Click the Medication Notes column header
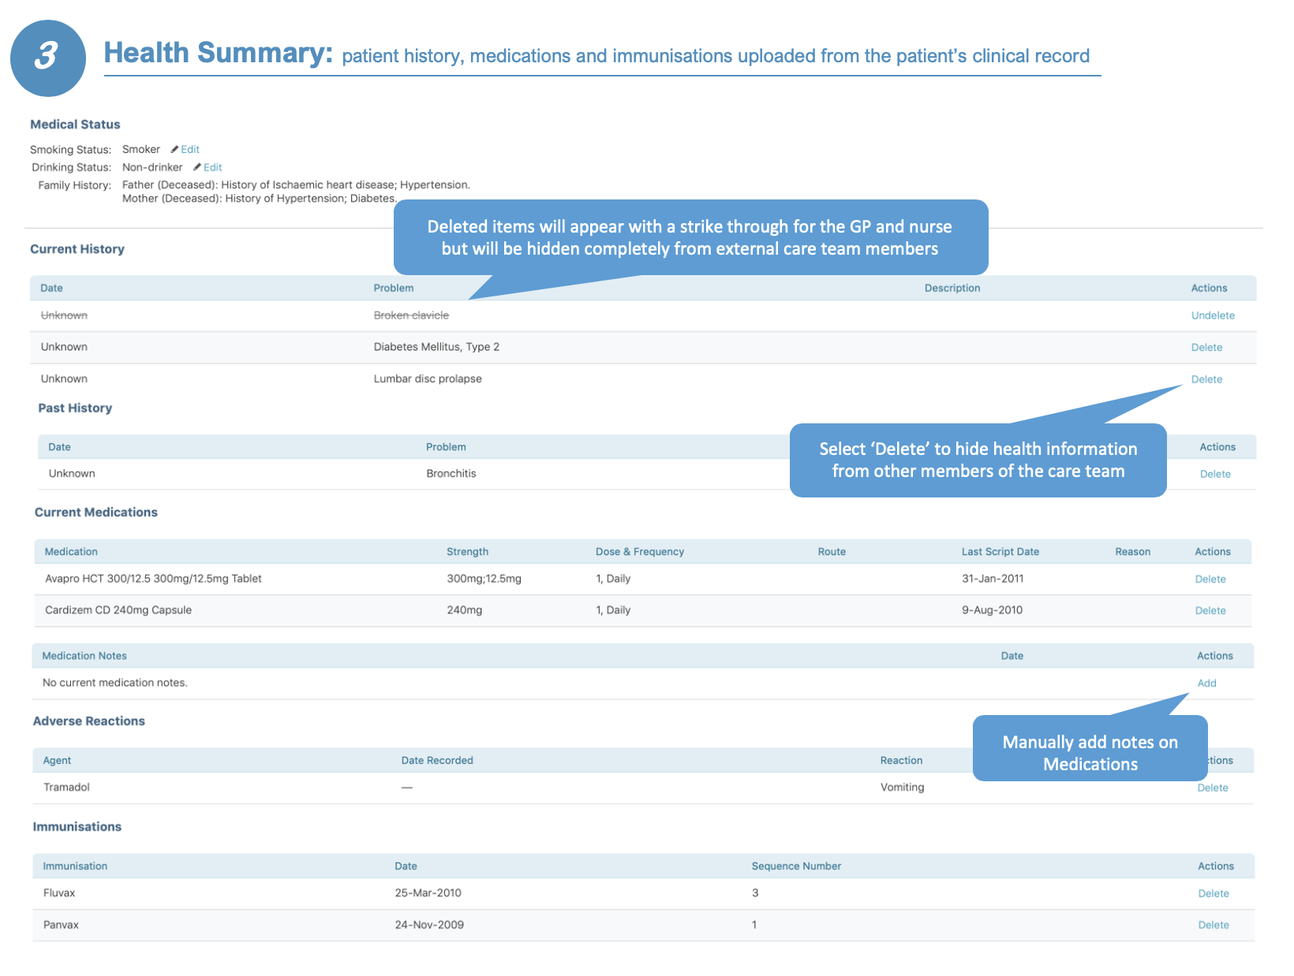This screenshot has height=976, width=1294. [84, 656]
